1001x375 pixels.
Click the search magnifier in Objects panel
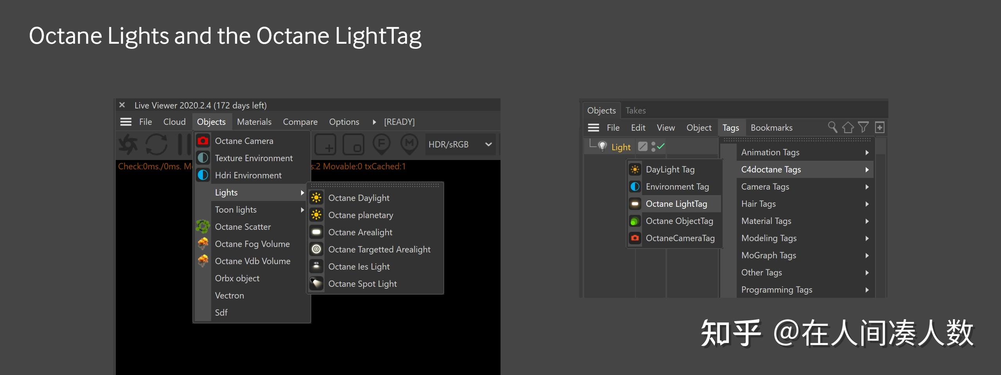pyautogui.click(x=832, y=127)
